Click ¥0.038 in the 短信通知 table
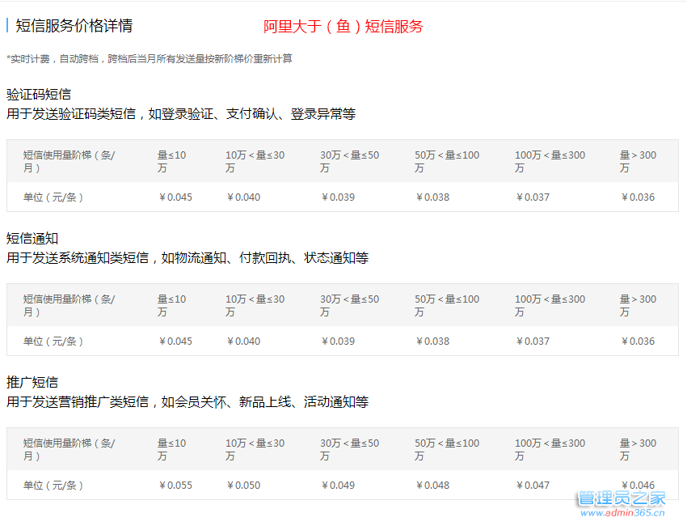 pos(432,341)
